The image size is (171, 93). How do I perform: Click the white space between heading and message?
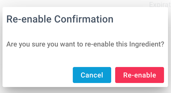(85, 32)
